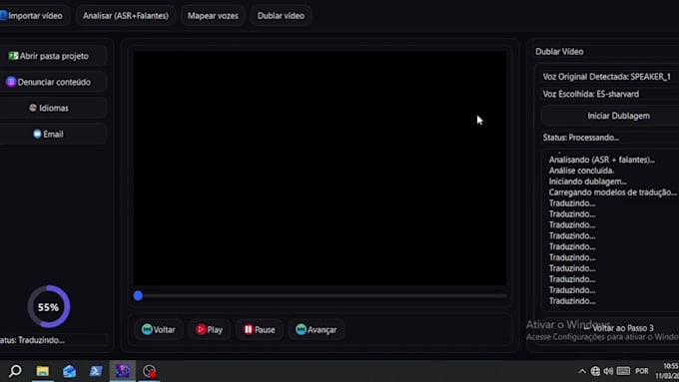Go to the Dublar vídeo step
This screenshot has width=679, height=382.
[281, 16]
